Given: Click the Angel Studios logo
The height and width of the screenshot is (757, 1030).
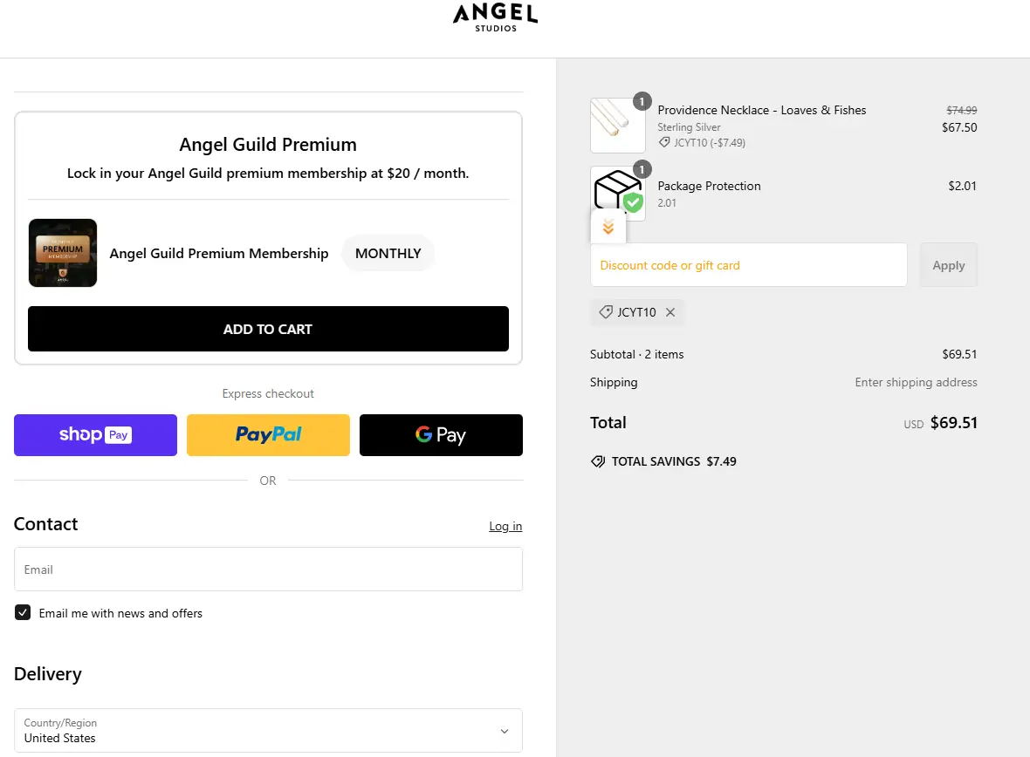Looking at the screenshot, I should click(494, 17).
